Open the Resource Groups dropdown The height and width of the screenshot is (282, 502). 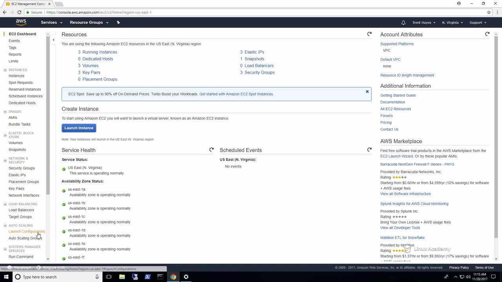(89, 22)
